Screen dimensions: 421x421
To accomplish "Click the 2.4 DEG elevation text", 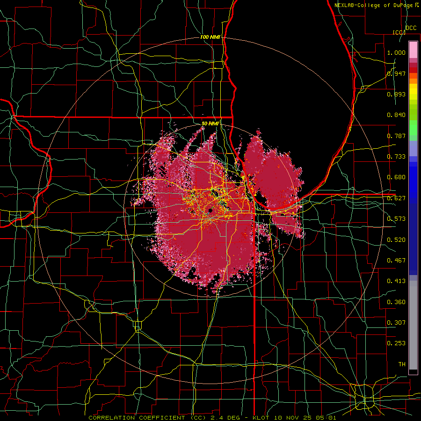I will (x=225, y=418).
